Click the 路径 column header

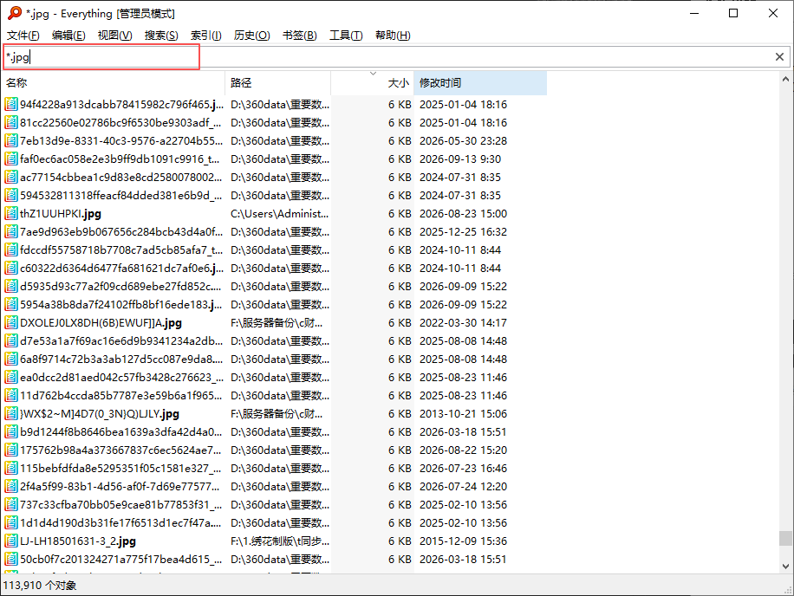point(278,83)
